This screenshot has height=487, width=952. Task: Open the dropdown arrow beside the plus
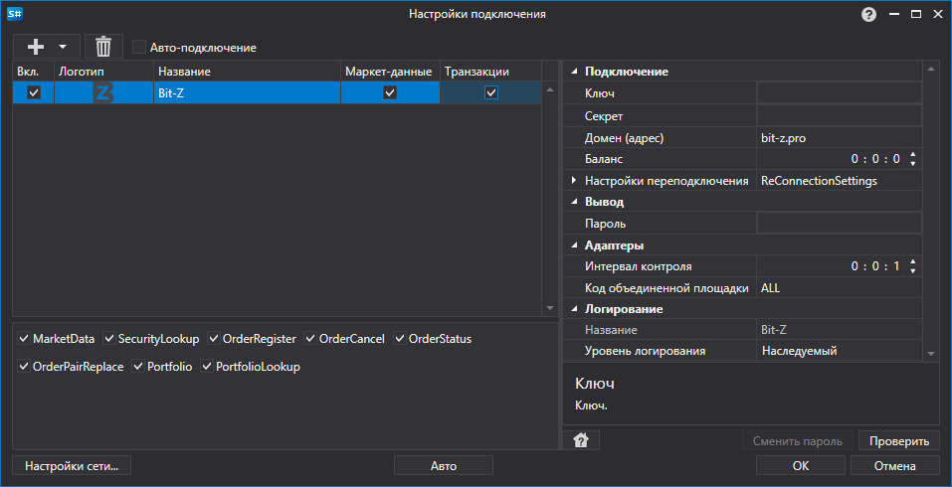[62, 47]
